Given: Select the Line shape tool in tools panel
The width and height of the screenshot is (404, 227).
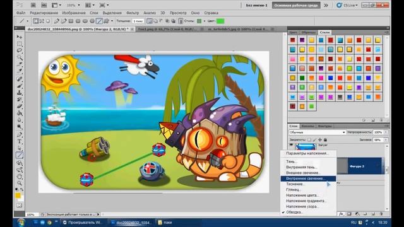Looking at the screenshot, I should pos(20,155).
